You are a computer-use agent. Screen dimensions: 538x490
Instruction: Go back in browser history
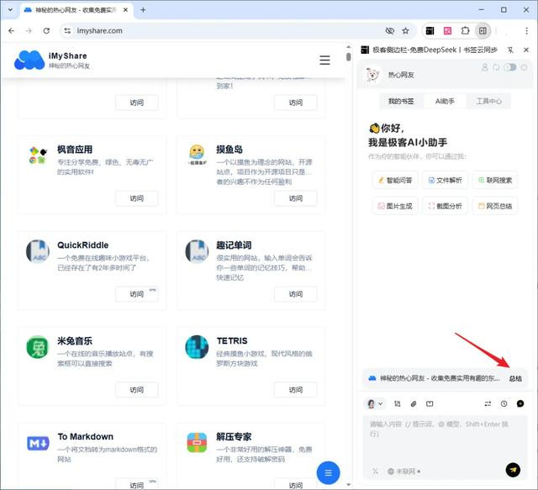[x=11, y=31]
